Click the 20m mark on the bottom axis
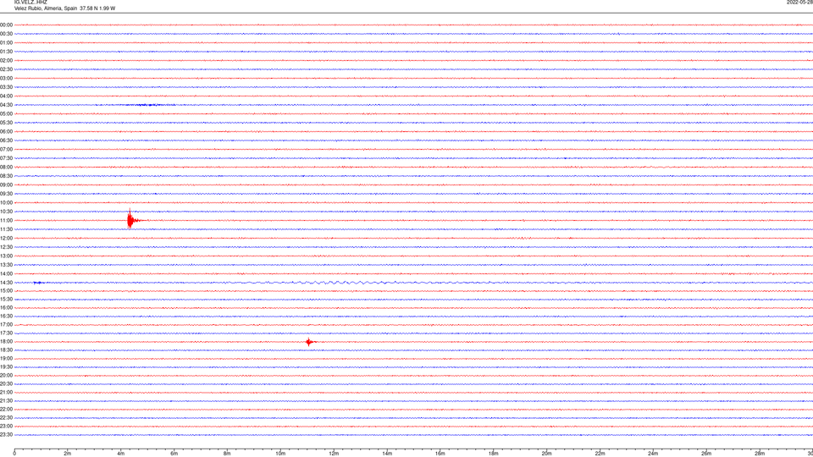This screenshot has width=813, height=457. pos(546,454)
